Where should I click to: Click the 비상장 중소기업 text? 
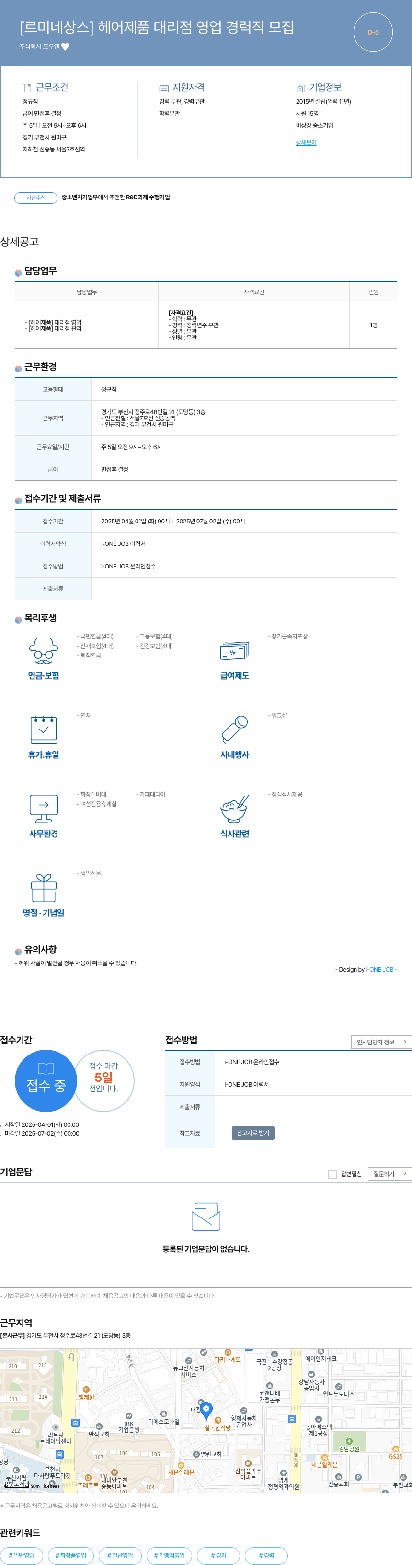[x=314, y=125]
